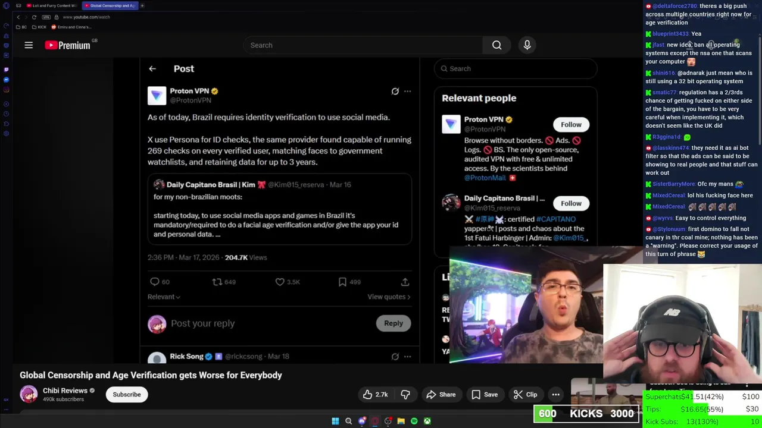The height and width of the screenshot is (428, 762).
Task: Click the X Search box in sidebar
Action: 516,68
